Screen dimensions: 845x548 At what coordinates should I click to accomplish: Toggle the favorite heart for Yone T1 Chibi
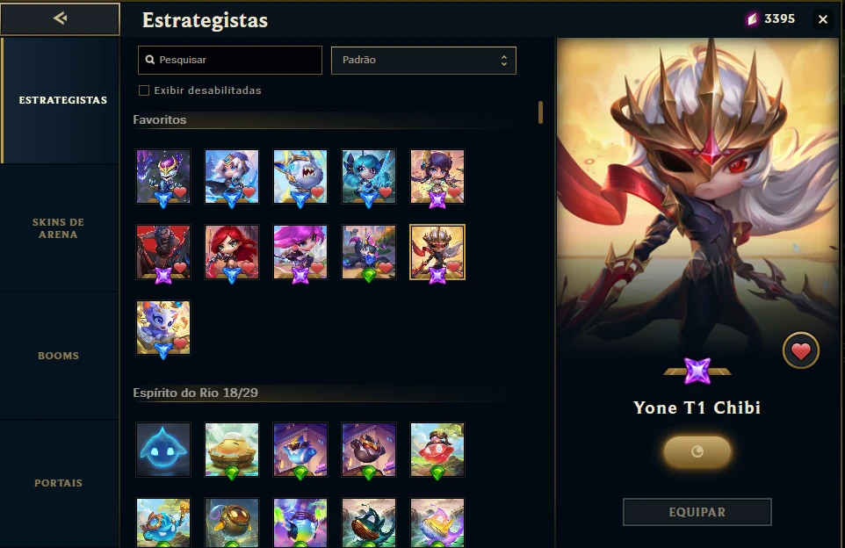(801, 350)
